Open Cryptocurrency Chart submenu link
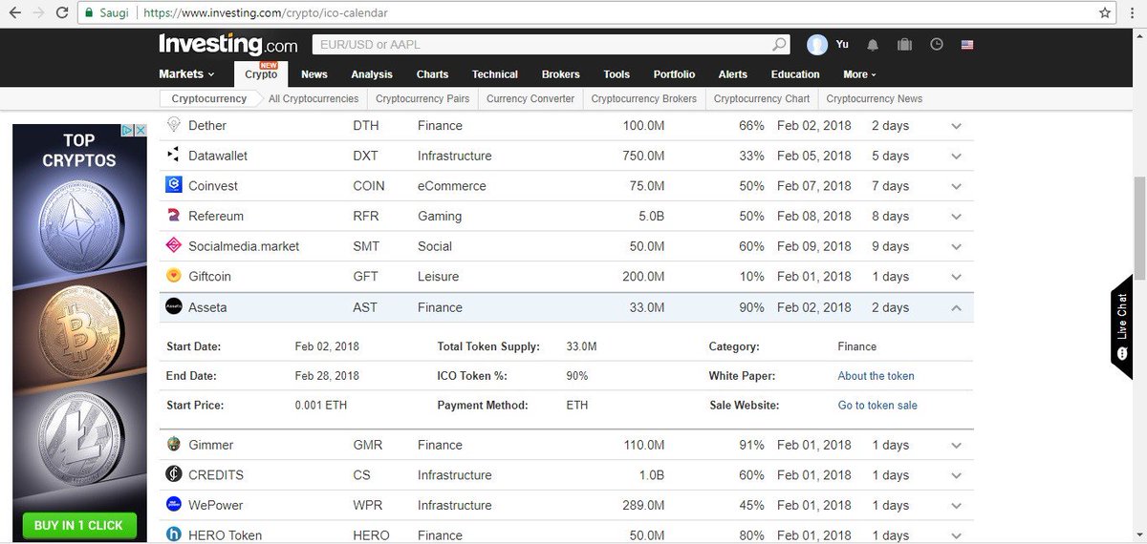This screenshot has width=1147, height=544. point(762,98)
